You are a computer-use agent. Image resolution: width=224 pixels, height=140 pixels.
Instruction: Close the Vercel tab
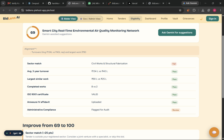click(x=143, y=3)
